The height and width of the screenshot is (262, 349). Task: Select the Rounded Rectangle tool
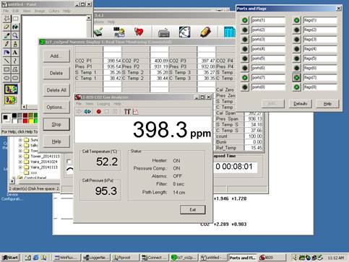(x=15, y=78)
